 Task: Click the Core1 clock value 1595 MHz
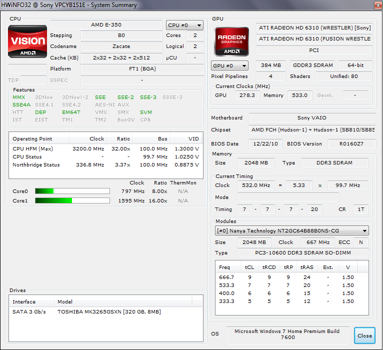coord(131,200)
